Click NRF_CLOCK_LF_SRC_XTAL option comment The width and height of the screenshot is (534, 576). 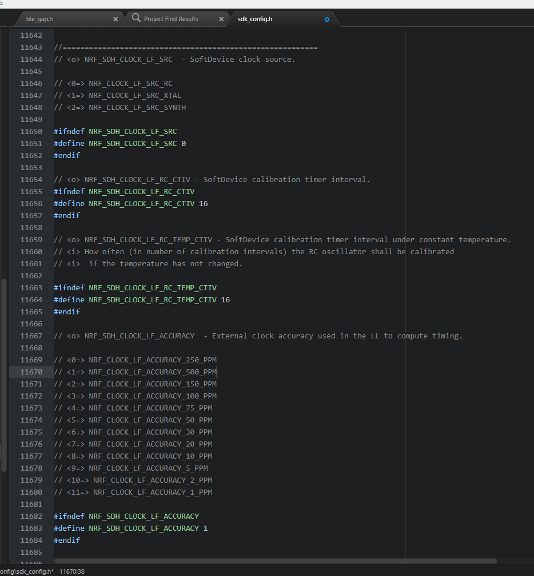[134, 96]
